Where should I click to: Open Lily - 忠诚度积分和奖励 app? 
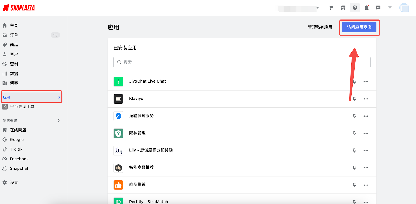151,150
